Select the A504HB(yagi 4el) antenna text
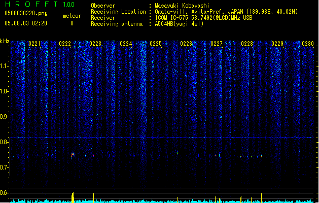The image size is (319, 203). [x=179, y=24]
